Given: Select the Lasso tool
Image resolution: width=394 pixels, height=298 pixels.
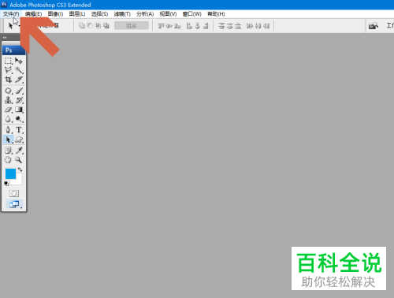Looking at the screenshot, I should (8, 70).
